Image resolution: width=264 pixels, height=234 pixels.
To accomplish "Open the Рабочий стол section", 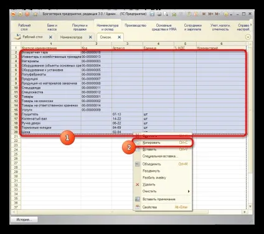I will pyautogui.click(x=24, y=27).
